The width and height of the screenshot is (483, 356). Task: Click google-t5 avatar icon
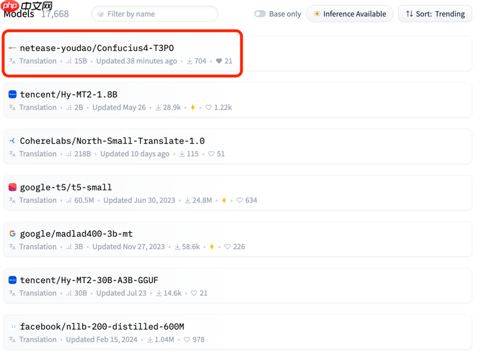coord(12,187)
